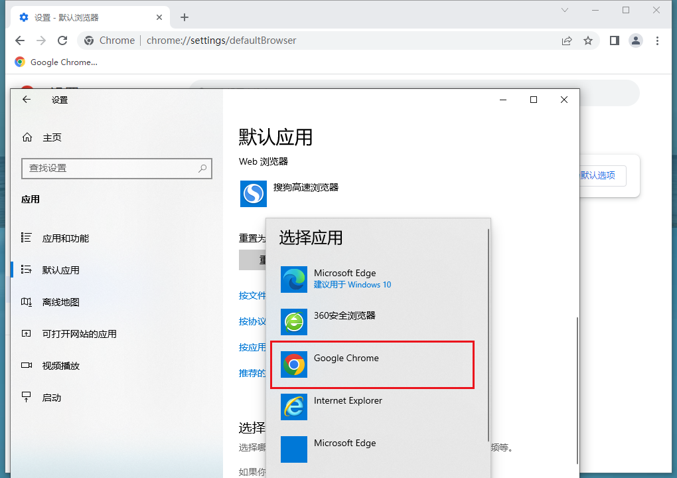Click the share icon in Chrome's address bar

pos(567,40)
